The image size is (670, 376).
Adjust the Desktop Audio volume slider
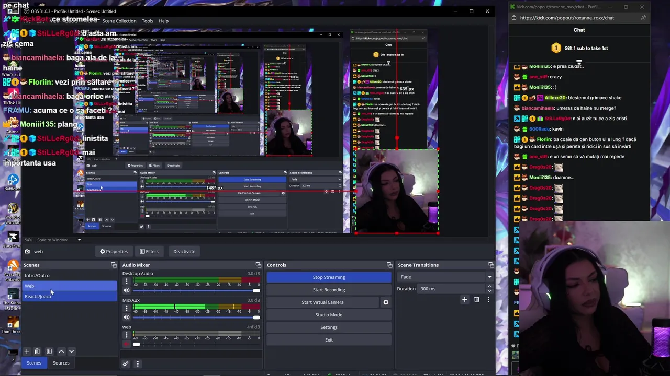point(196,291)
